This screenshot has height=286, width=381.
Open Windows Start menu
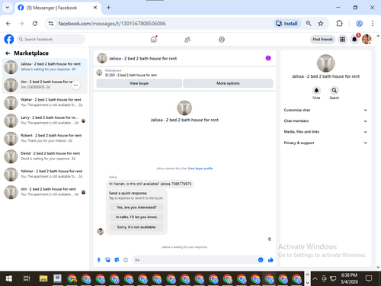pyautogui.click(x=9, y=278)
